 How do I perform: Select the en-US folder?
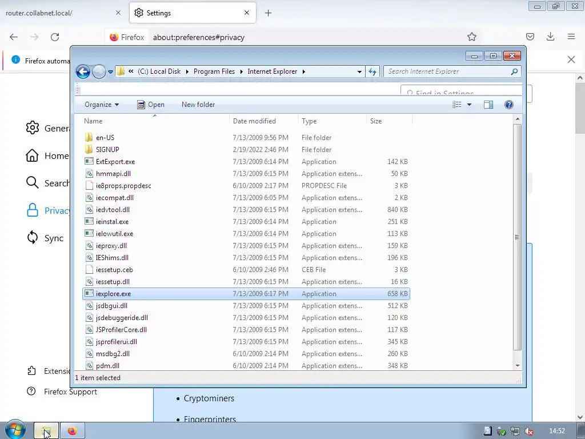[x=246, y=137]
